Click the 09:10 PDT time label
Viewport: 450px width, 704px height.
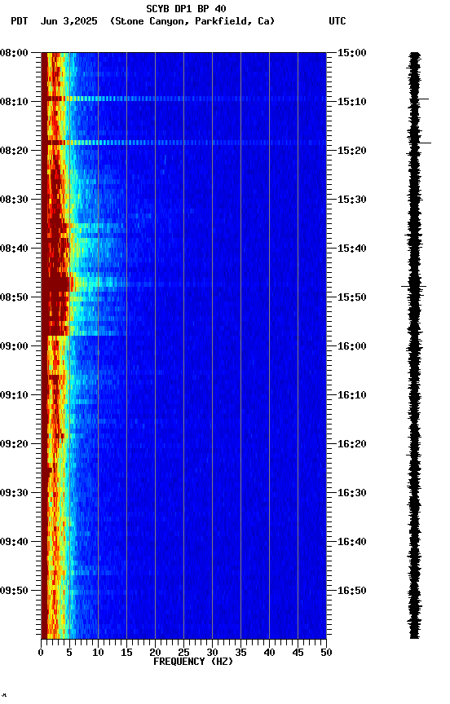coord(14,395)
